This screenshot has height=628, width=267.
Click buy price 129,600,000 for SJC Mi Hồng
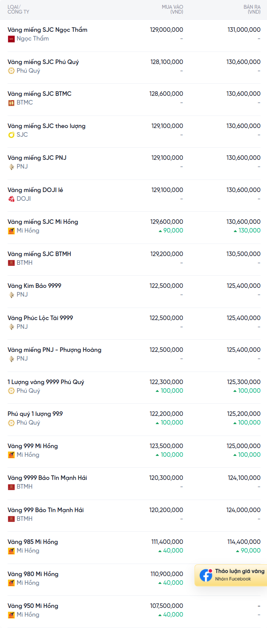(167, 222)
